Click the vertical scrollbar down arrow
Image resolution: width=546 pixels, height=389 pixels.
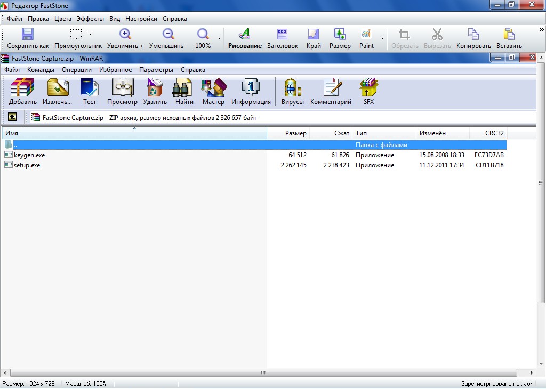tap(541, 364)
